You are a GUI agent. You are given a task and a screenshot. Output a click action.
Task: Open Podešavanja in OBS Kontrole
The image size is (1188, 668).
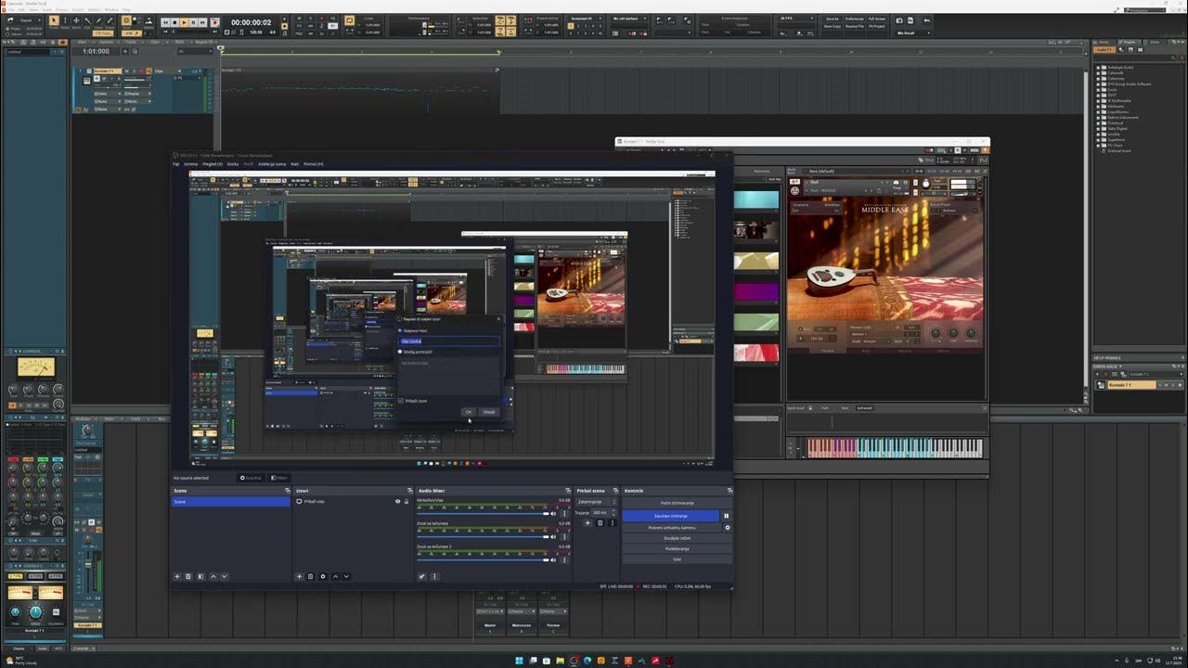pyautogui.click(x=677, y=548)
